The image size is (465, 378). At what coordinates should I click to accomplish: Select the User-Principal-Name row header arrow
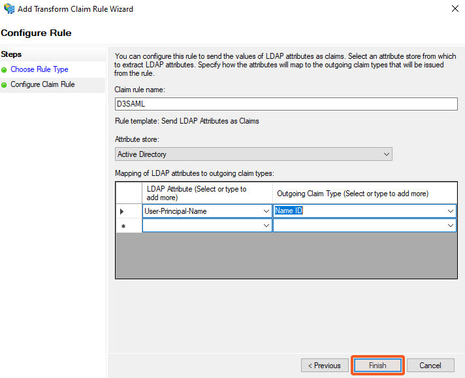pos(121,211)
